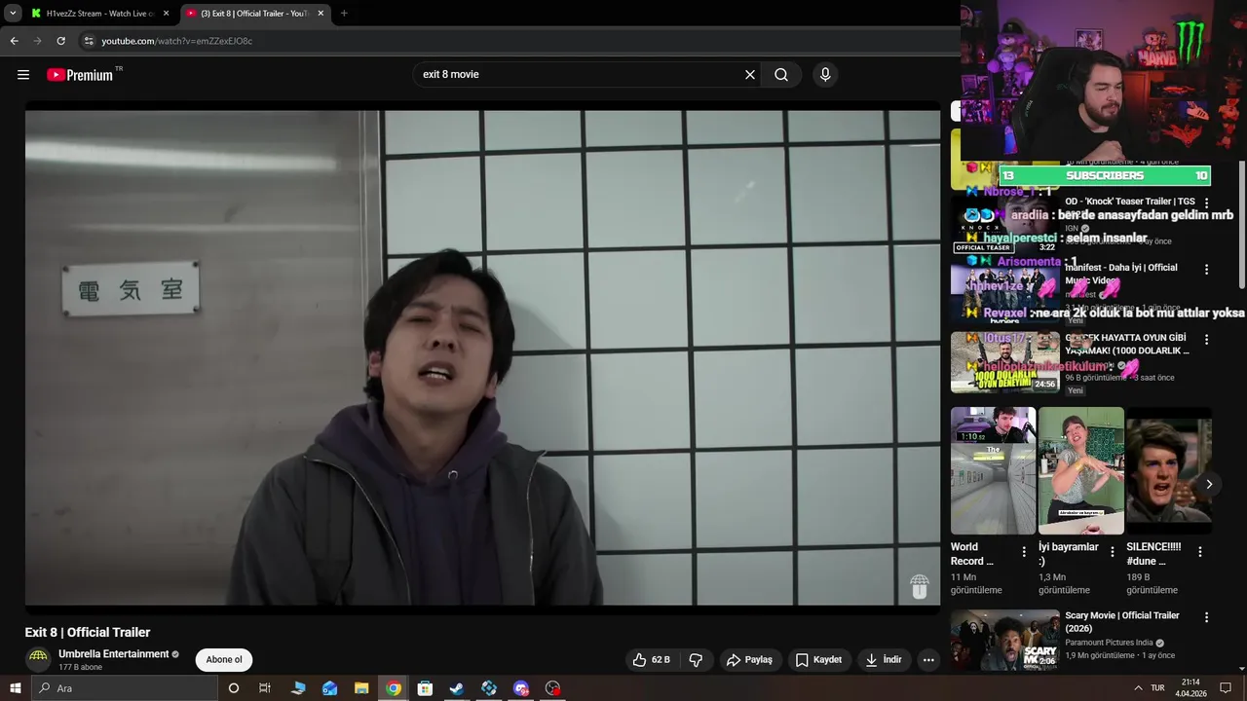
Task: Open the Umbrella Entertainment channel avatar
Action: click(x=38, y=659)
